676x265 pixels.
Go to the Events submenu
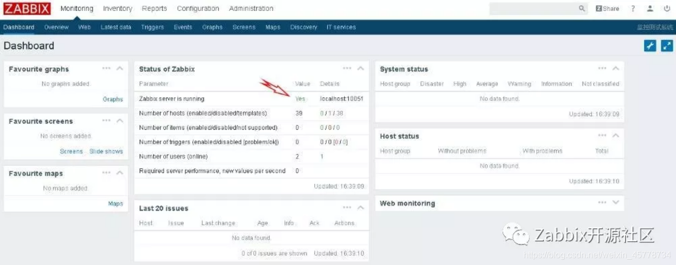coord(183,27)
